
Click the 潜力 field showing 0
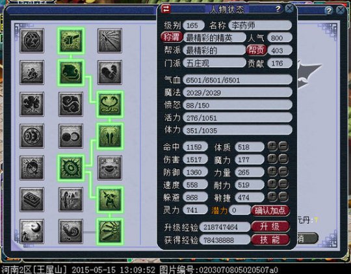[x=240, y=210]
